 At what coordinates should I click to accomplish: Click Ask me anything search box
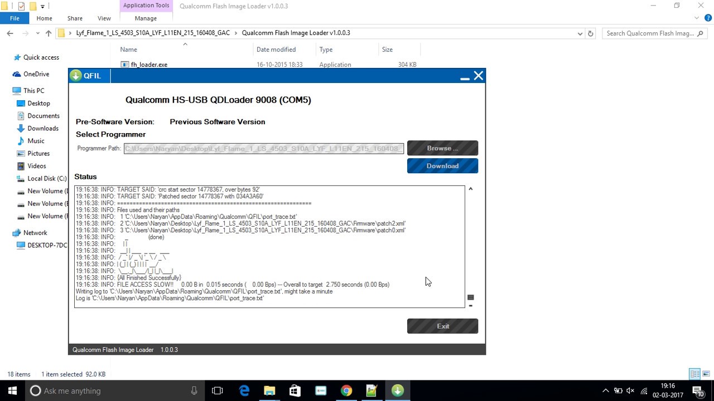click(x=114, y=391)
